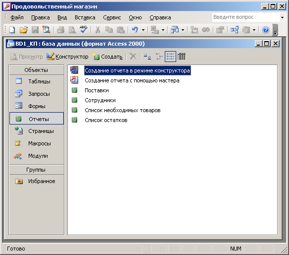Toggle the List view button

170,57
